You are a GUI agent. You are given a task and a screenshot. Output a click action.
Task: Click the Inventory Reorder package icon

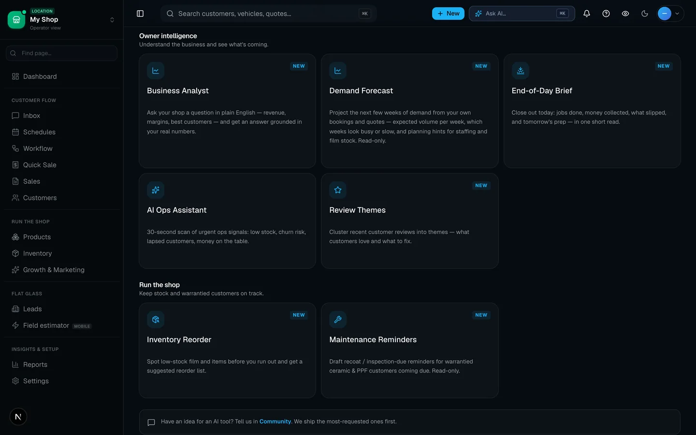[156, 319]
